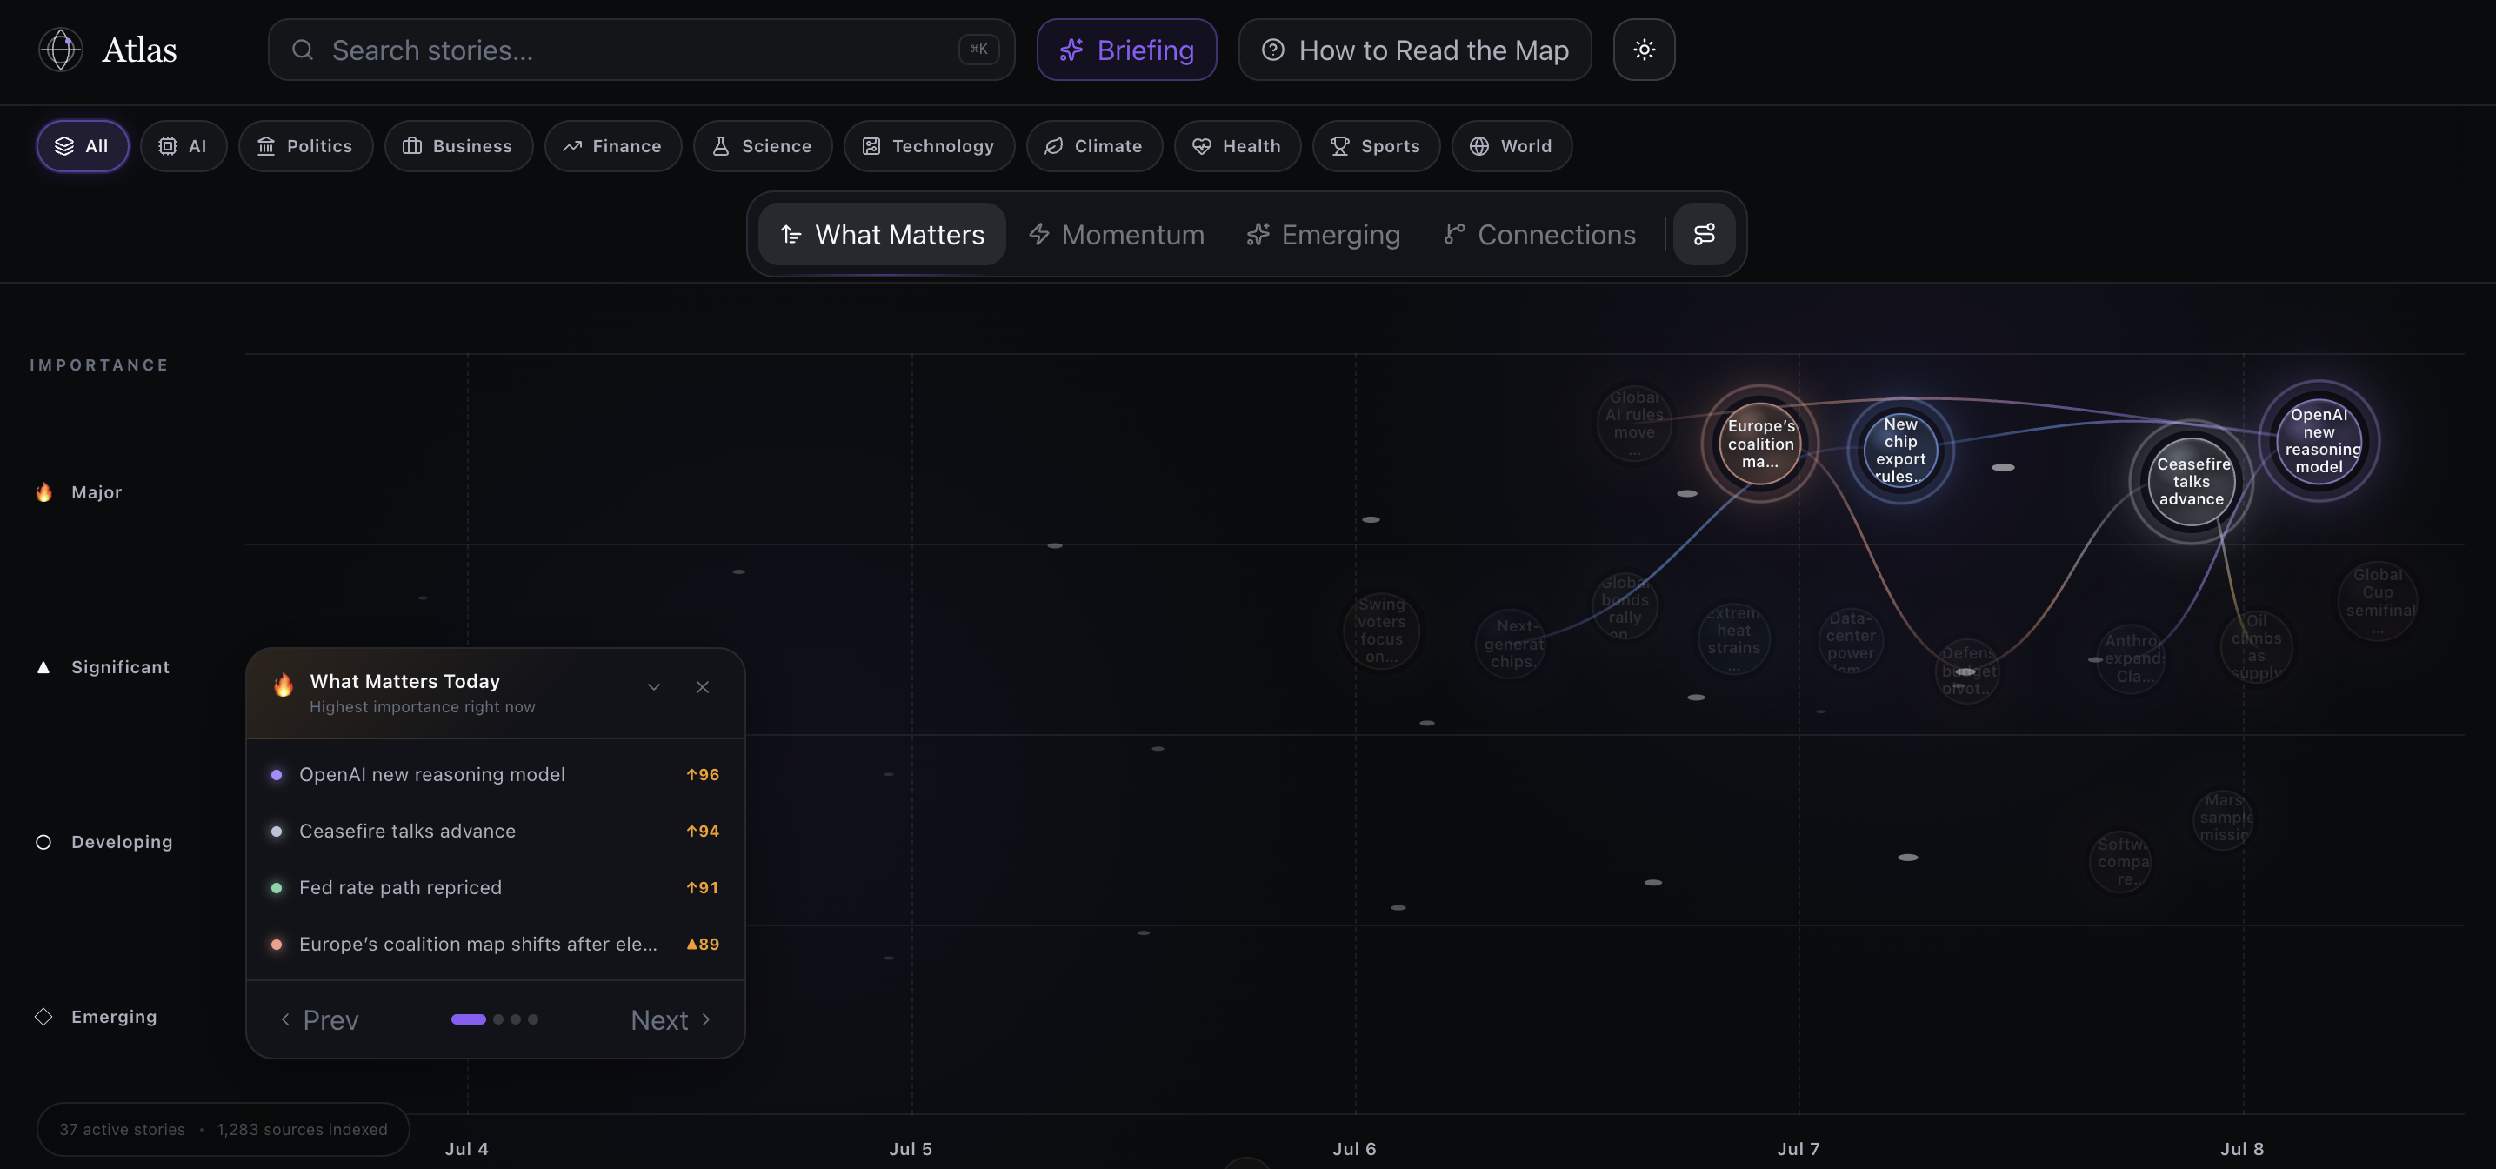The width and height of the screenshot is (2496, 1169).
Task: Filter stories by Health
Action: pos(1238,146)
